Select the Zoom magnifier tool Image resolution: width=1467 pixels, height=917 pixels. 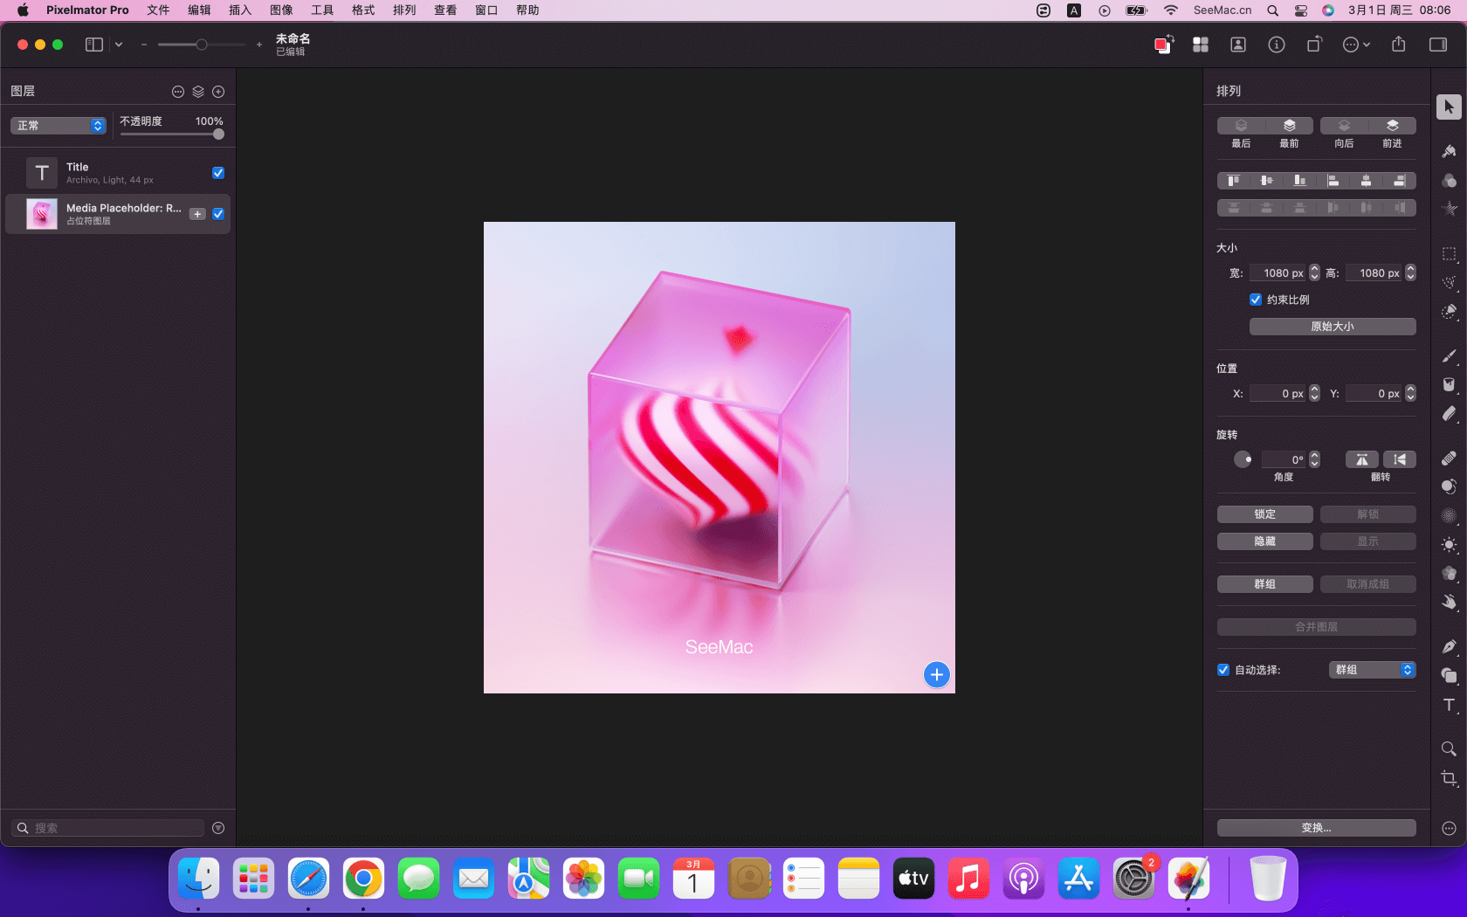coord(1449,748)
